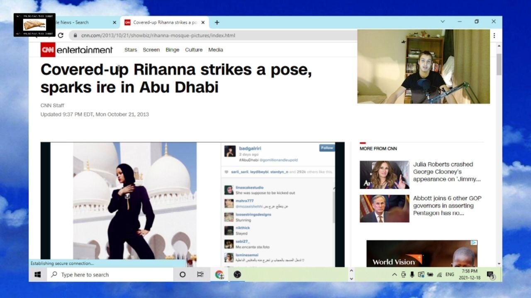Click the World Vision advertisement
531x298 pixels.
click(x=422, y=254)
